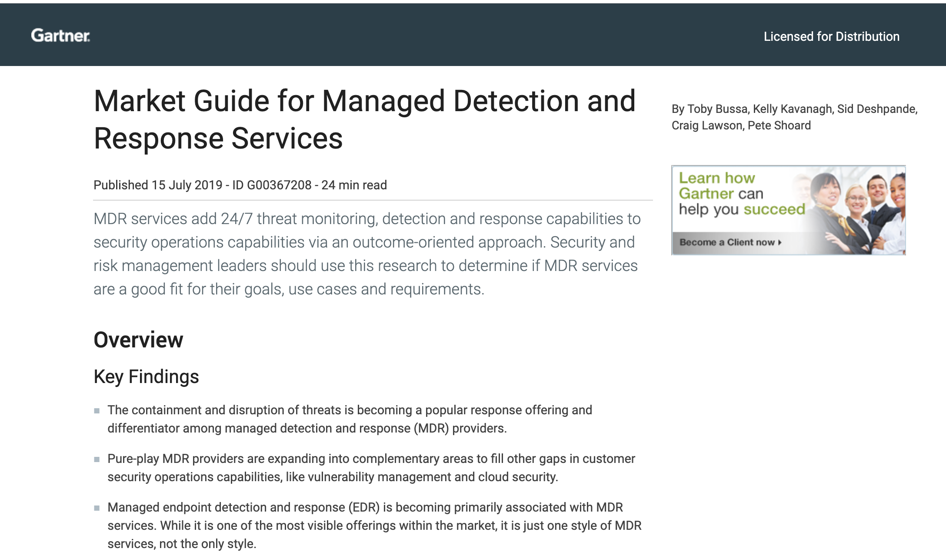946x555 pixels.
Task: Click the Managed endpoint detection and response finding
Action: 374,525
